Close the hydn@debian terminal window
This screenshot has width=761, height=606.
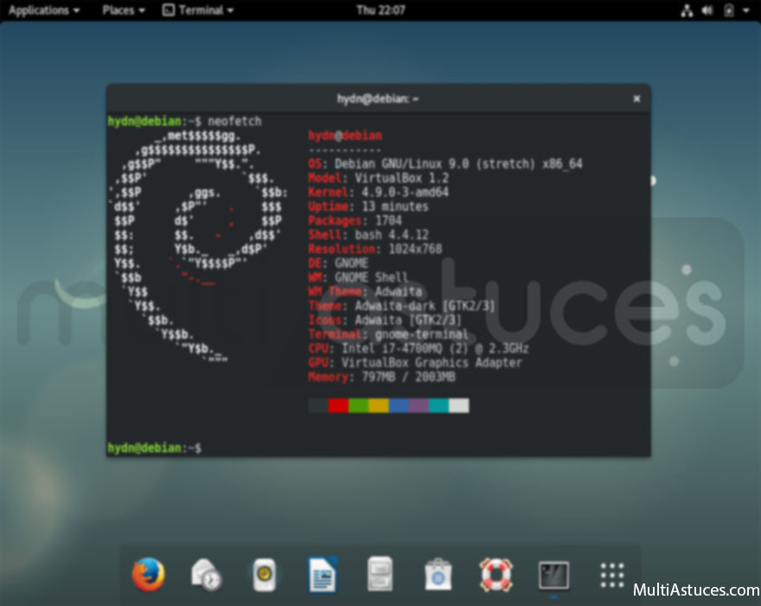click(x=636, y=99)
